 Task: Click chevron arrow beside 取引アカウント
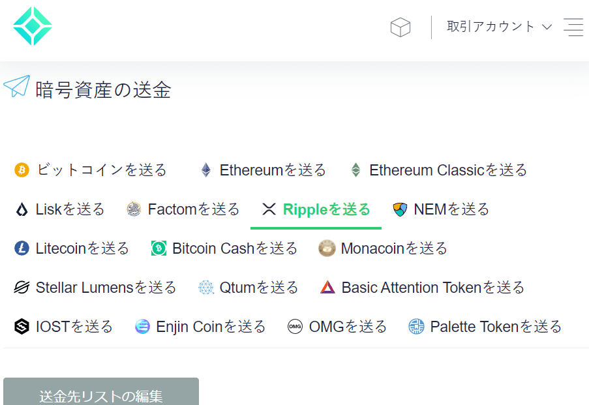[547, 27]
